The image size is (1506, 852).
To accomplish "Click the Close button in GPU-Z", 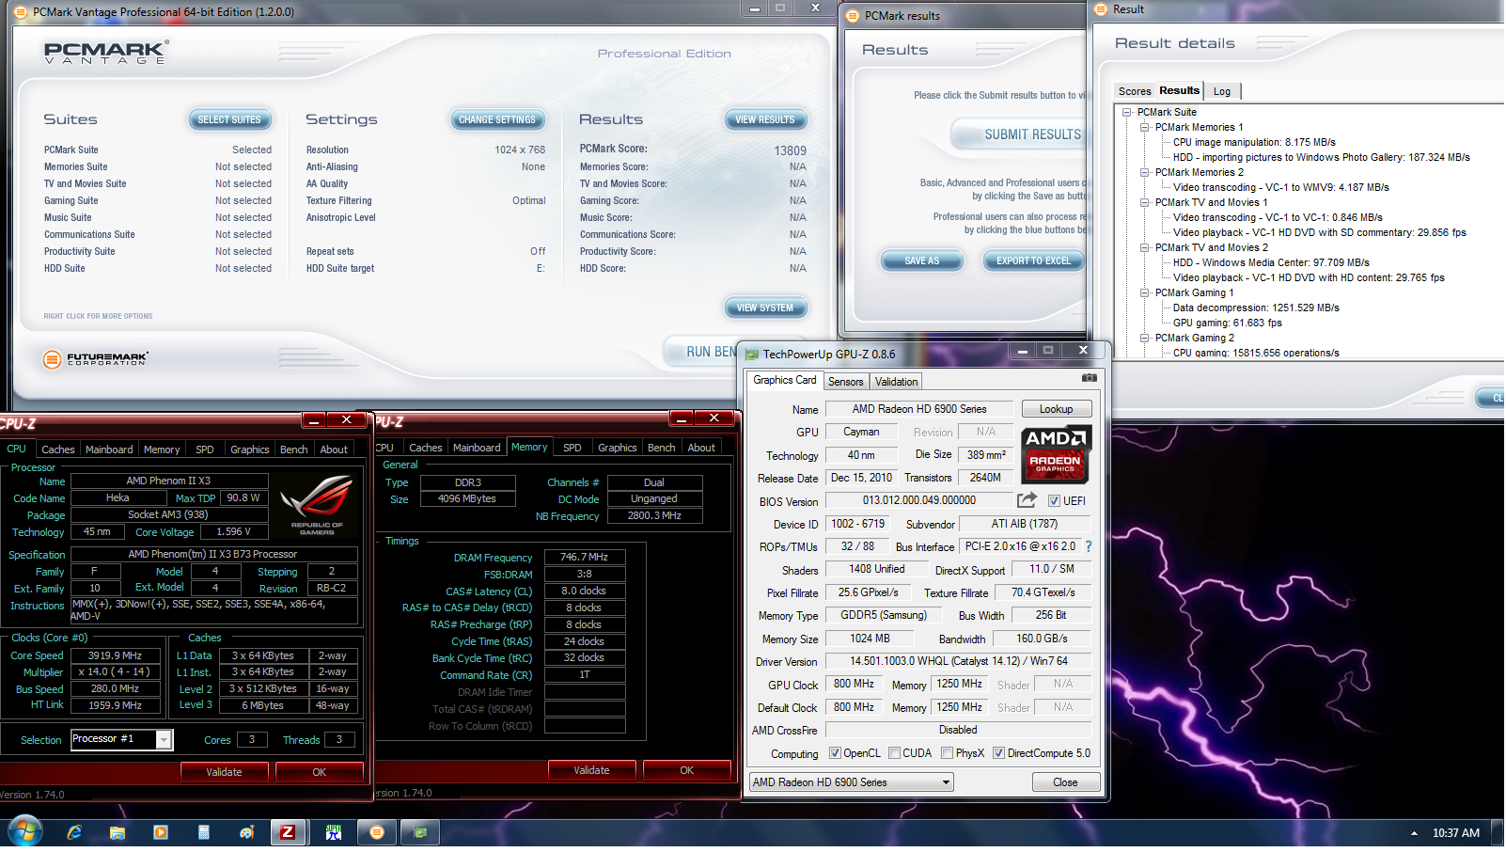I will (x=1065, y=782).
